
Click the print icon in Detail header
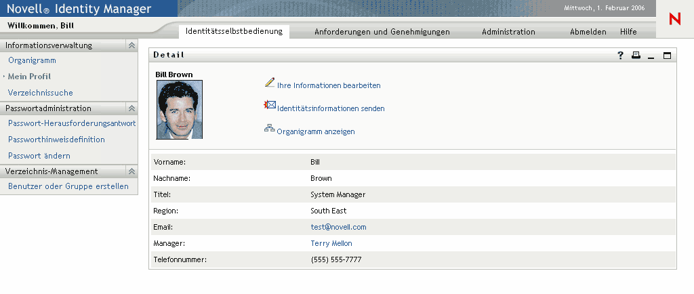tap(636, 56)
